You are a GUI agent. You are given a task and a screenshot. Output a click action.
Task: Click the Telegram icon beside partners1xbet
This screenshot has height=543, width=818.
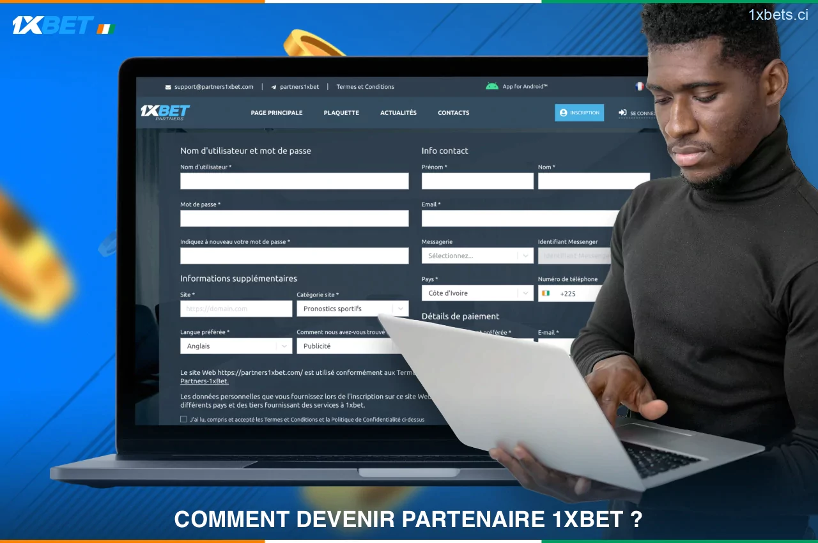coord(274,87)
